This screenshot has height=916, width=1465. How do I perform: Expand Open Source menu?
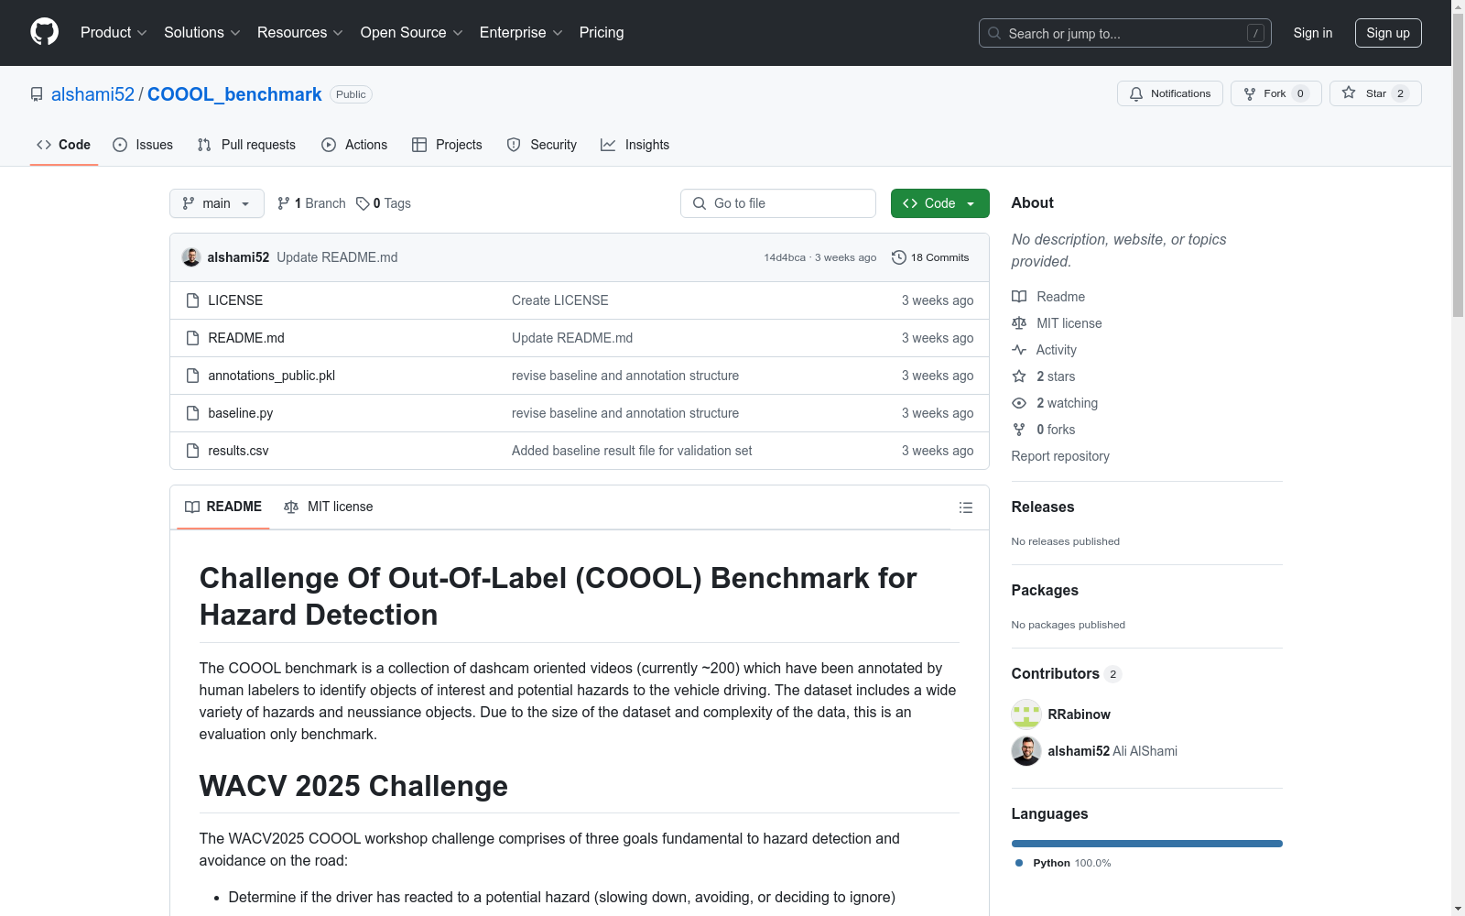pos(412,33)
